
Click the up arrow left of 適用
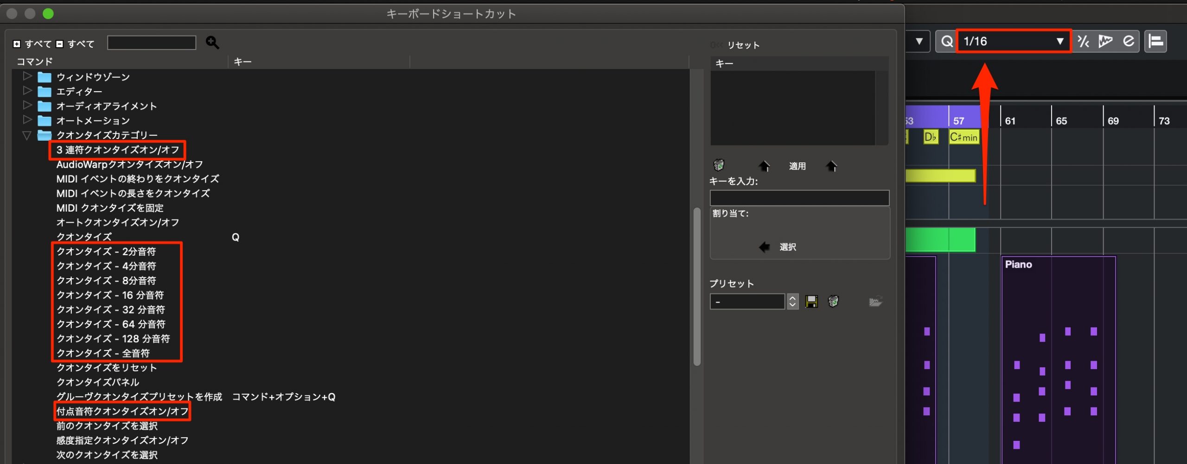tap(764, 165)
